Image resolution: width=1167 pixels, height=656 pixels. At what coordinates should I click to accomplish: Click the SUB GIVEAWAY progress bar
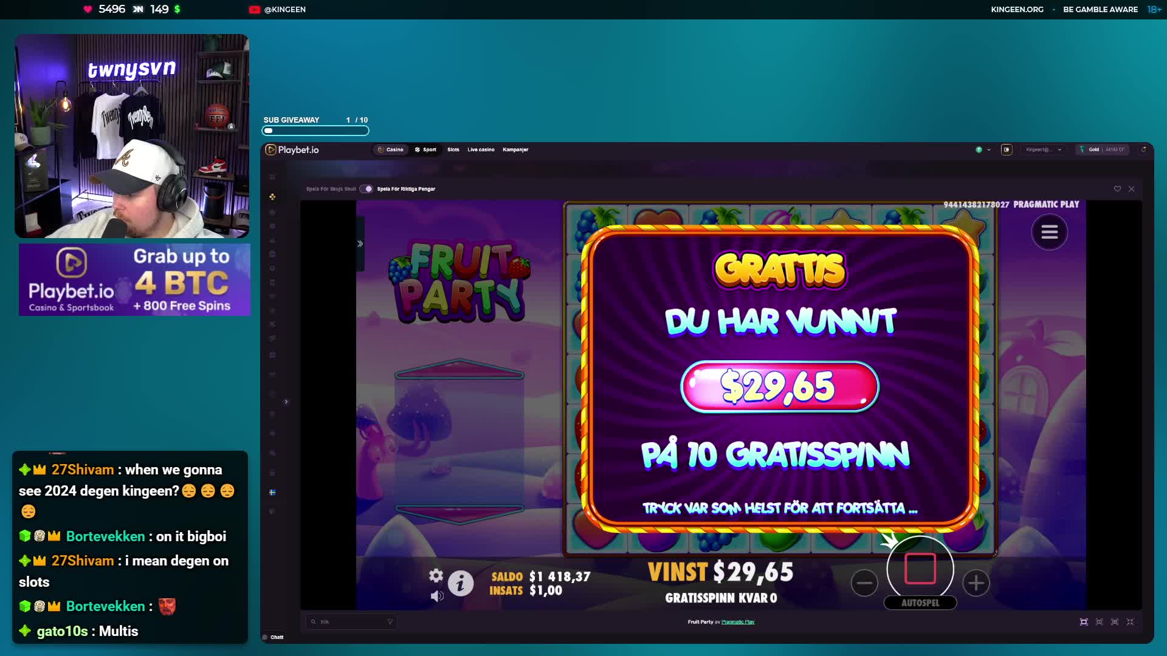(x=315, y=131)
